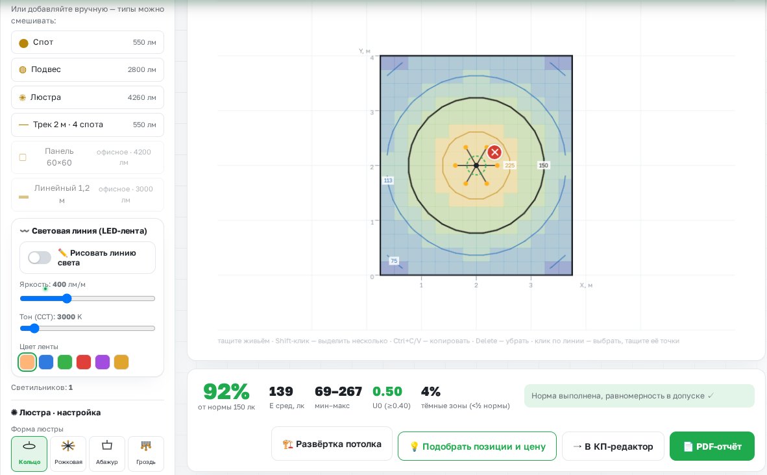Add a Трек 2 м · 4 спота fixture

click(x=88, y=125)
